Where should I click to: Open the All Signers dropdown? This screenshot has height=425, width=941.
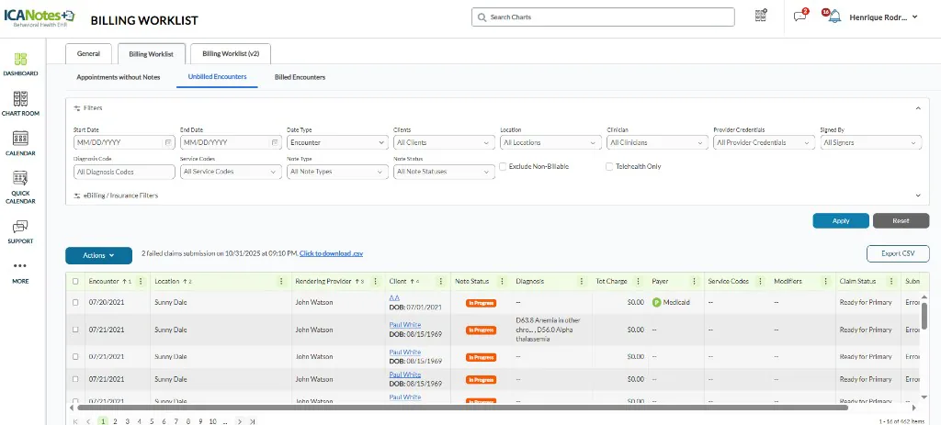(871, 142)
